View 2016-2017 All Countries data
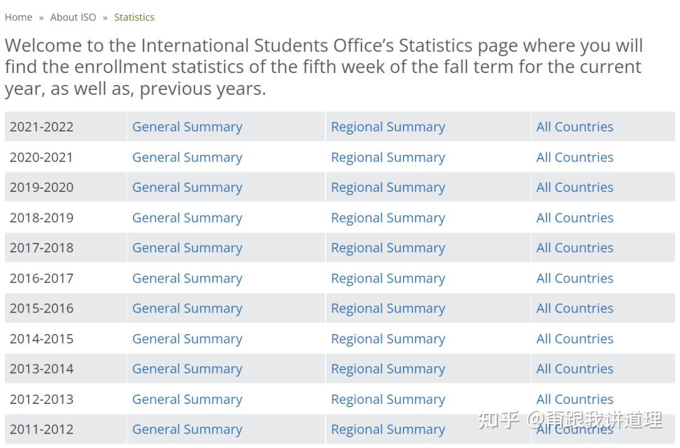The width and height of the screenshot is (680, 448). point(574,278)
